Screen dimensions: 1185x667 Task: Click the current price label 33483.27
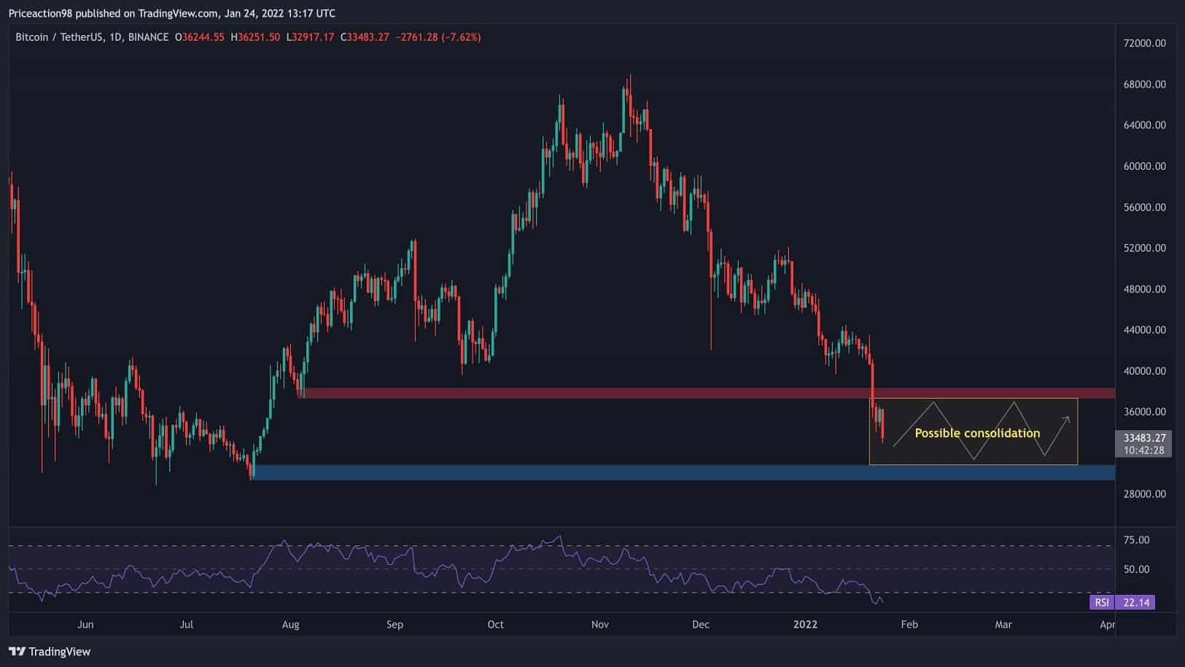click(x=1143, y=438)
